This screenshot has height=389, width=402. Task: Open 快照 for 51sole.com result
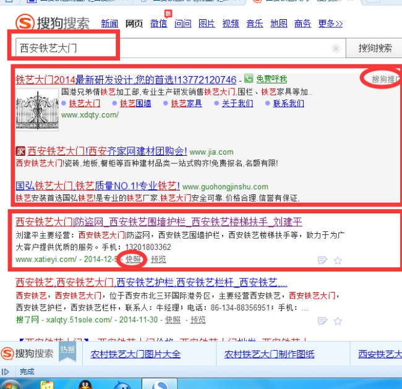(173, 320)
